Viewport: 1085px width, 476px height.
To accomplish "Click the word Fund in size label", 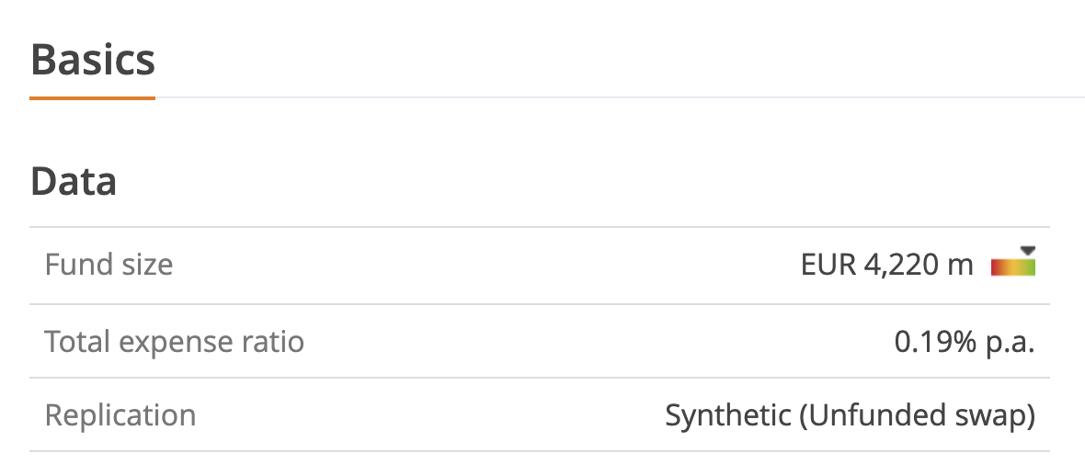I will [72, 266].
